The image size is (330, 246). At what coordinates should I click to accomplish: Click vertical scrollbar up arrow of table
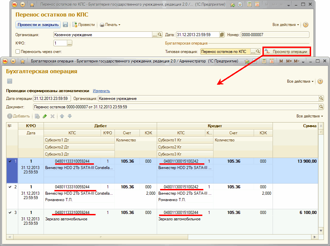(321, 126)
